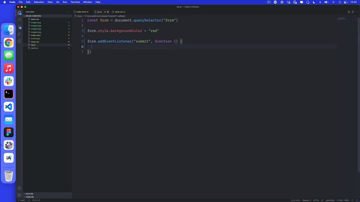Split the editor to the right
The height and width of the screenshot is (202, 360).
point(349,12)
